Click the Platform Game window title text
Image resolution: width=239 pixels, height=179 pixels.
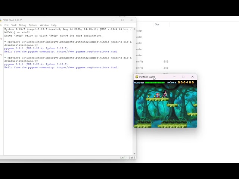(x=147, y=77)
